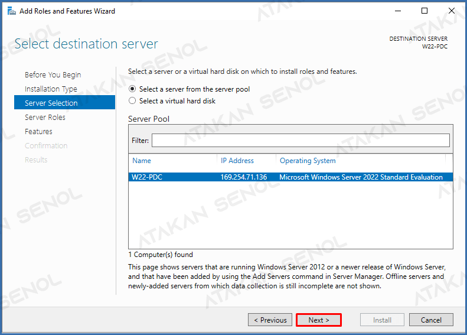Viewport: 467px width, 335px height.
Task: Sort by the Operating System column header
Action: click(308, 161)
